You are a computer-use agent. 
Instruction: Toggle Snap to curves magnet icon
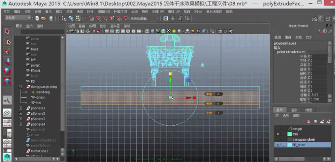coord(98,18)
